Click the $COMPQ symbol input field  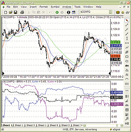tap(94, 12)
